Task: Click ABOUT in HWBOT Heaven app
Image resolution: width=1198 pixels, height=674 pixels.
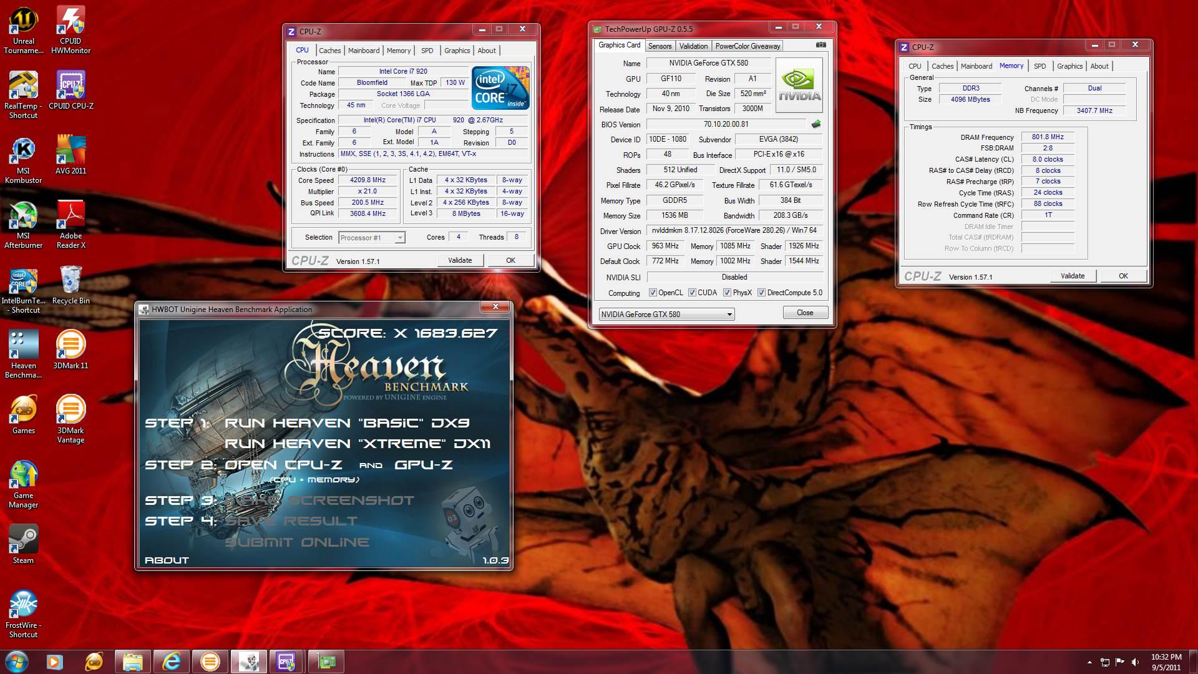Action: click(167, 560)
